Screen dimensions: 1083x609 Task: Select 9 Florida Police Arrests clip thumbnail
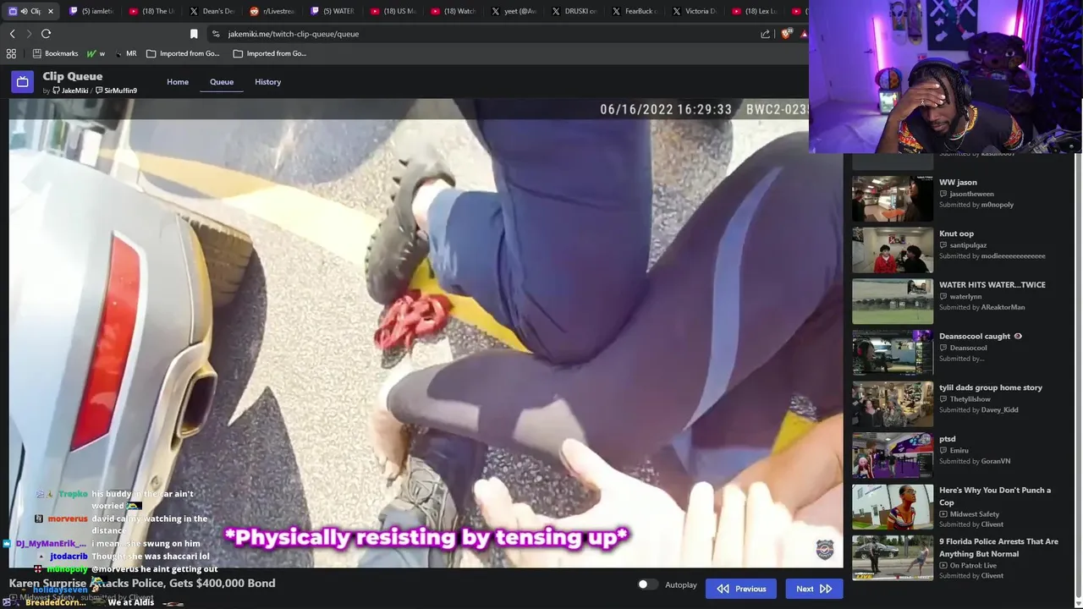point(893,557)
